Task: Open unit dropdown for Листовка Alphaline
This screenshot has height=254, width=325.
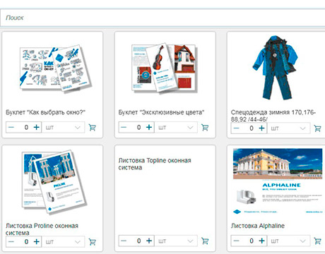Action: click(x=288, y=241)
